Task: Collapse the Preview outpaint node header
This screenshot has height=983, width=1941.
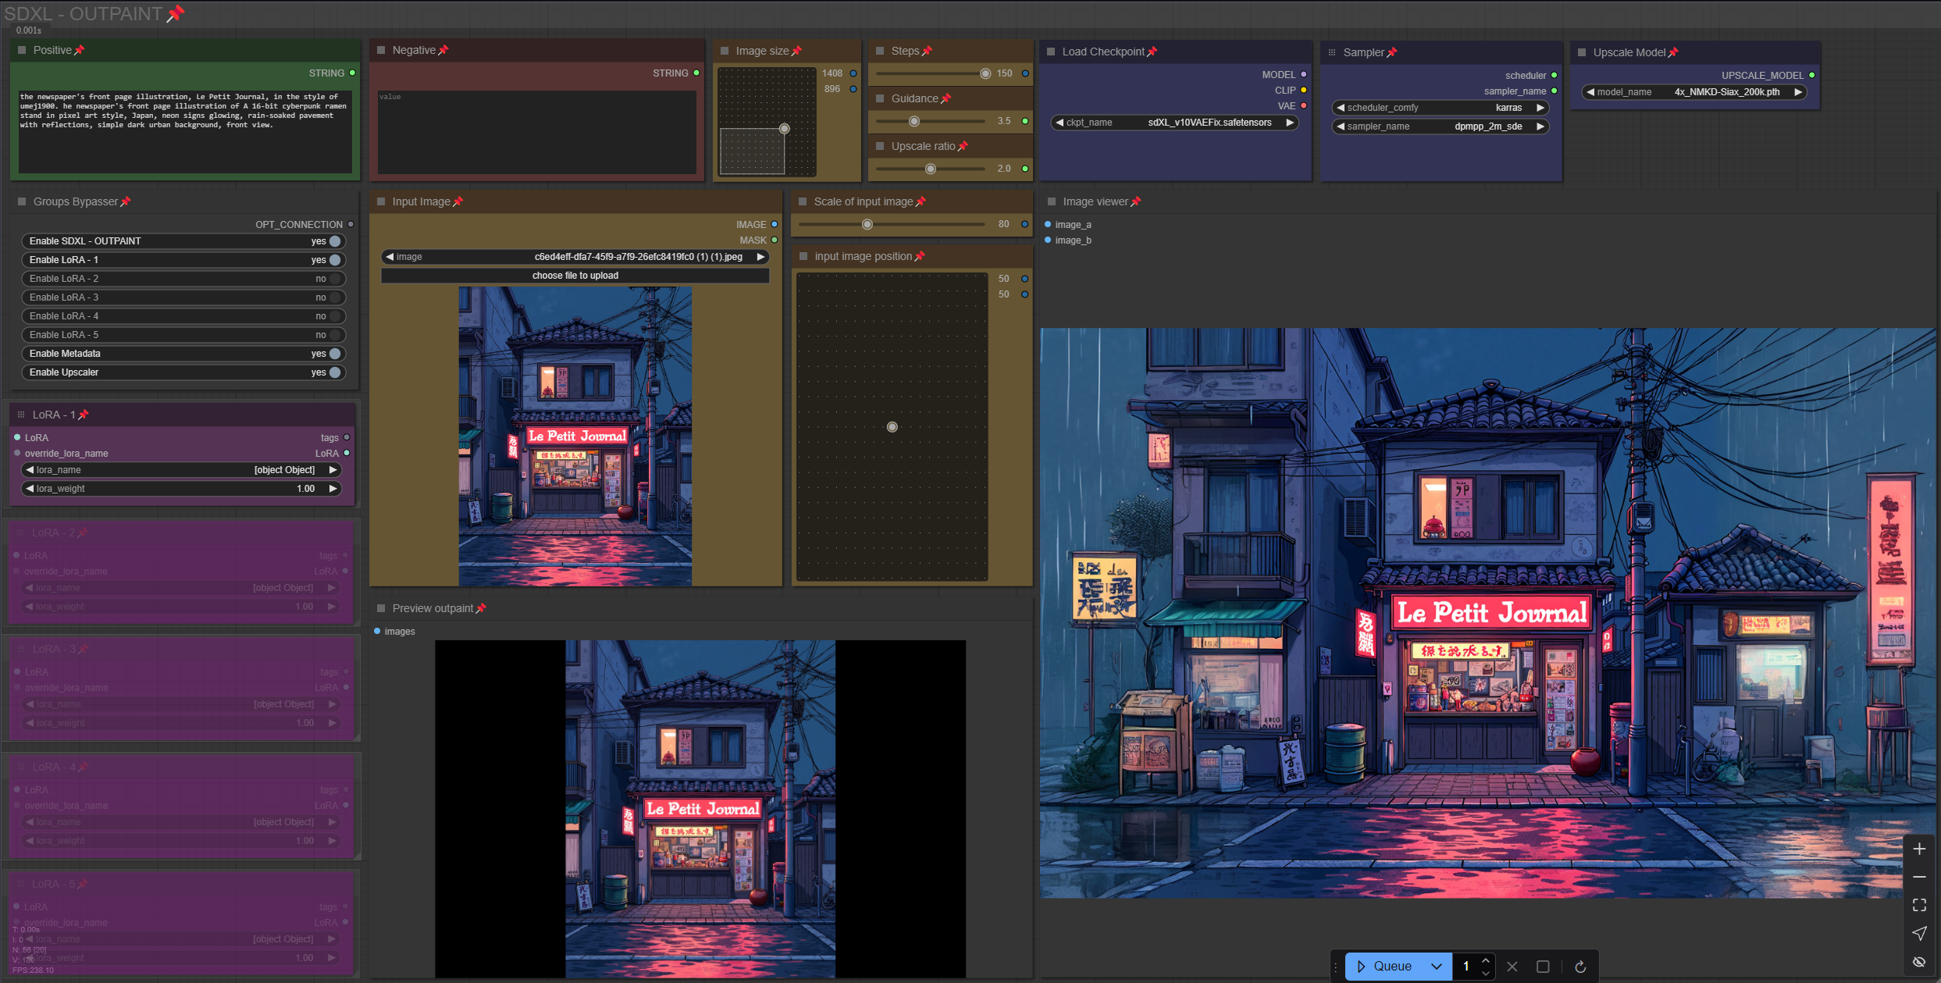Action: click(x=381, y=608)
